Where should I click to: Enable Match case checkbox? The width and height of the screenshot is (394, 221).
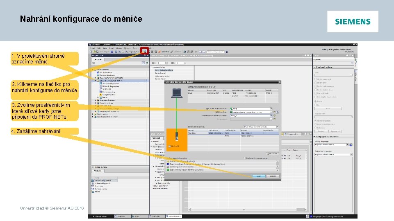coord(316,83)
